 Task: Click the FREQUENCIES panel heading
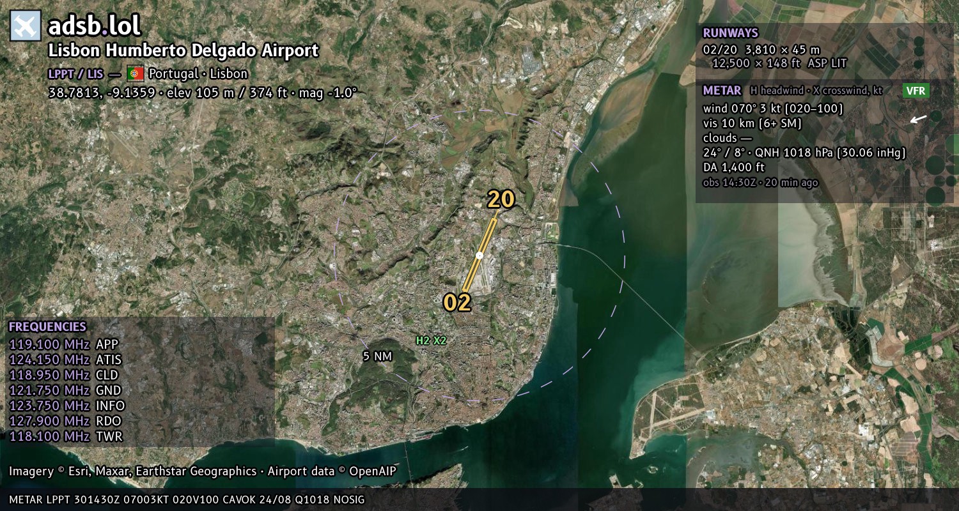pyautogui.click(x=47, y=327)
